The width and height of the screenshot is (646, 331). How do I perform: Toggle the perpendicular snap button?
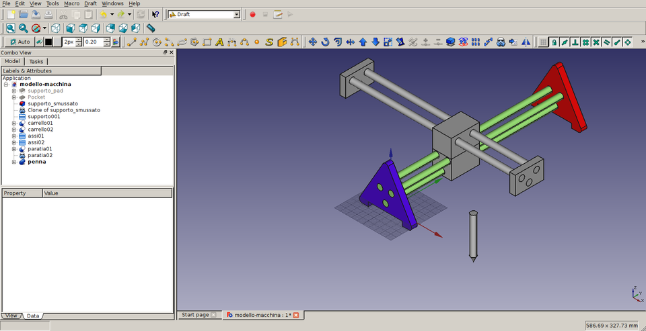575,42
